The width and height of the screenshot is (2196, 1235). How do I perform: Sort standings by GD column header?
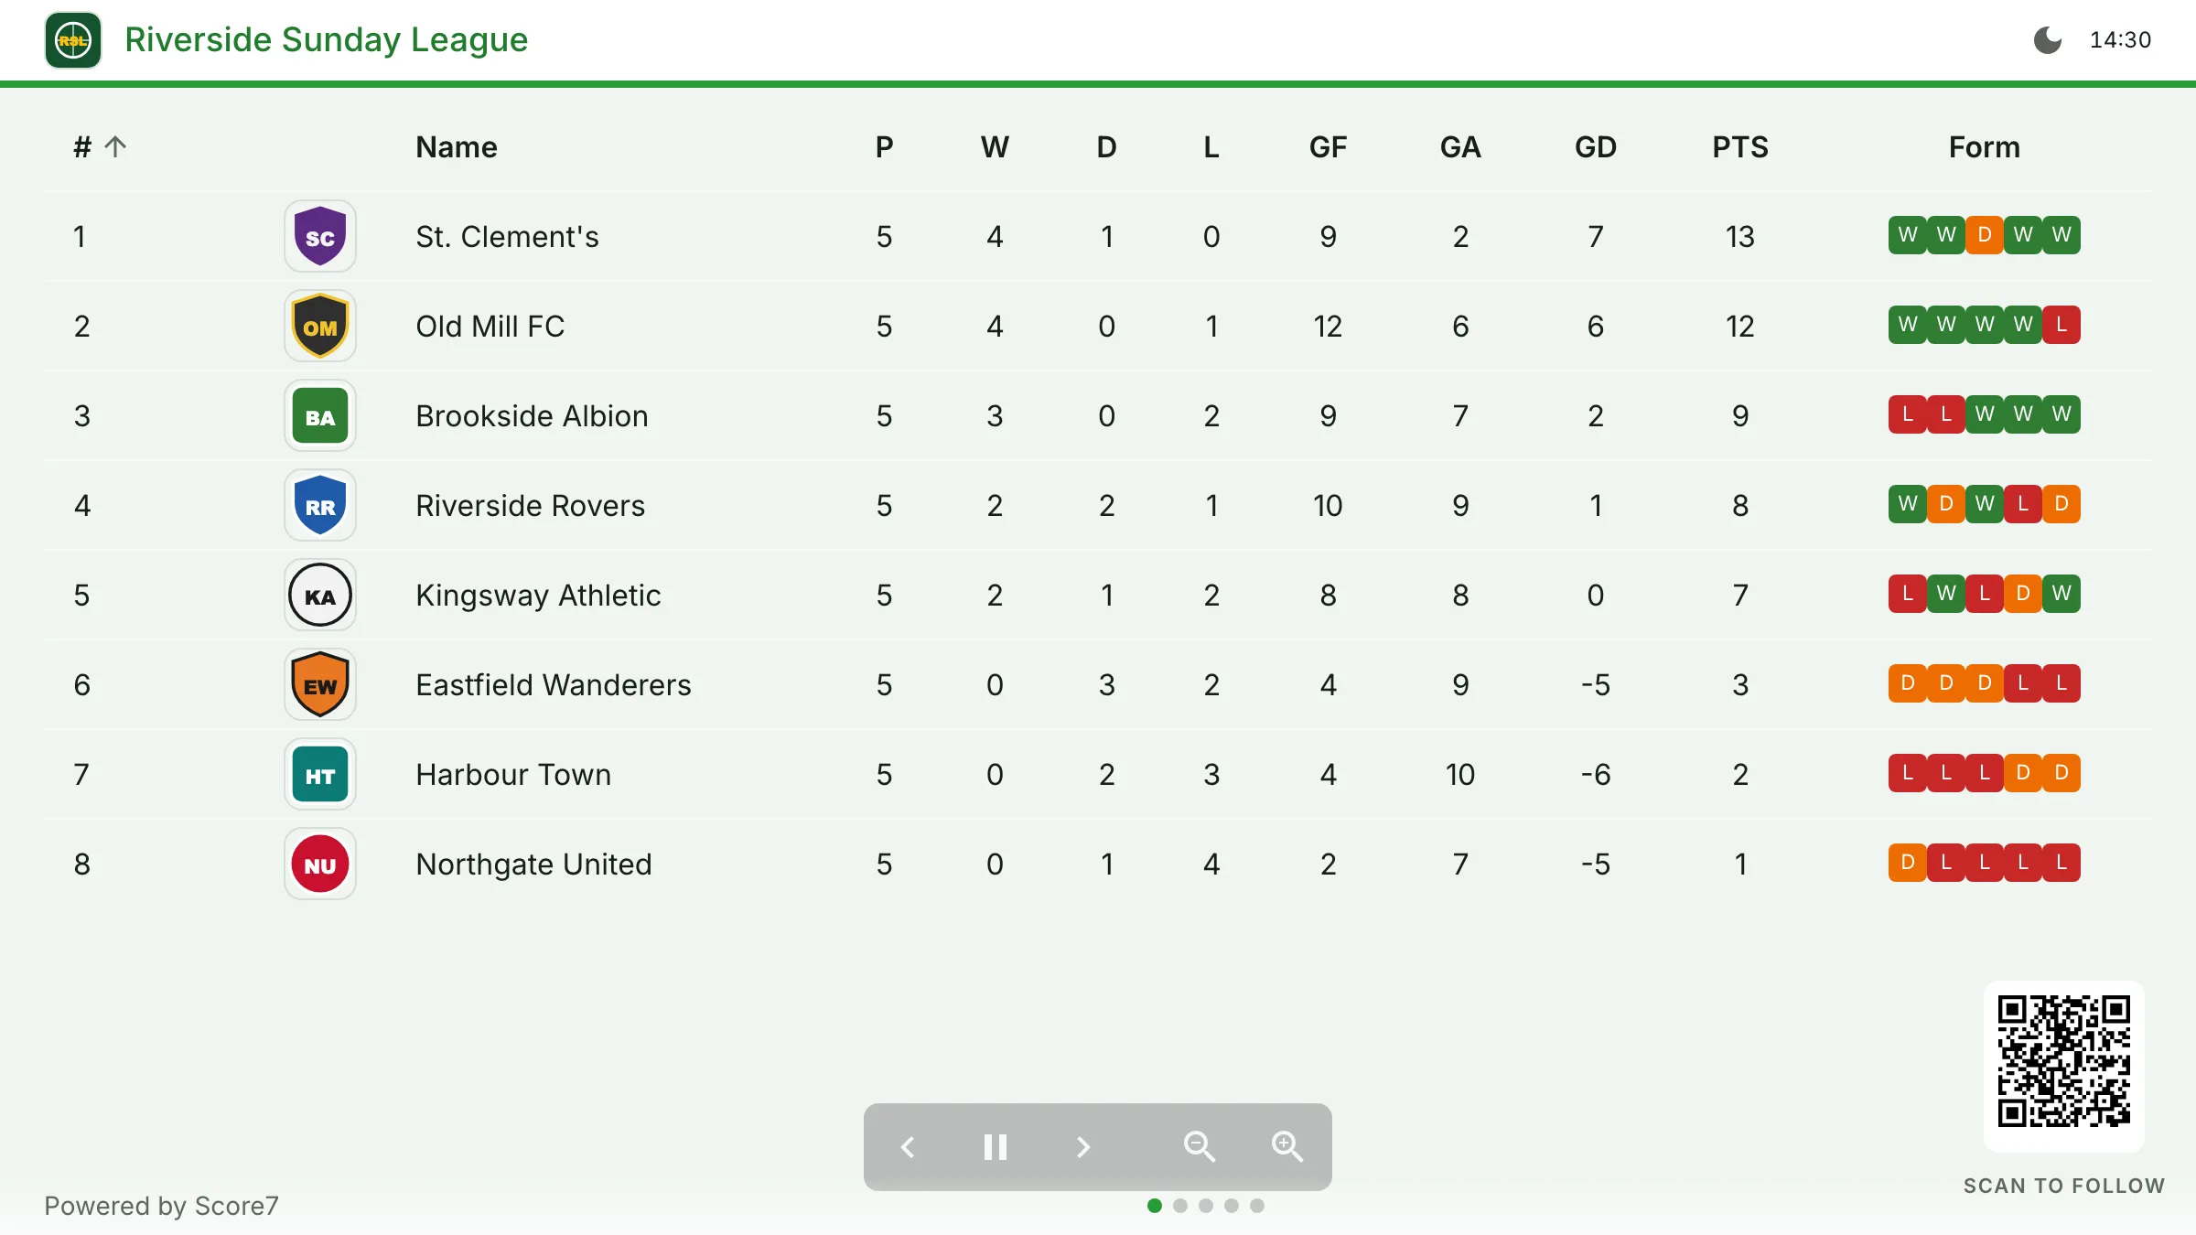(1596, 147)
